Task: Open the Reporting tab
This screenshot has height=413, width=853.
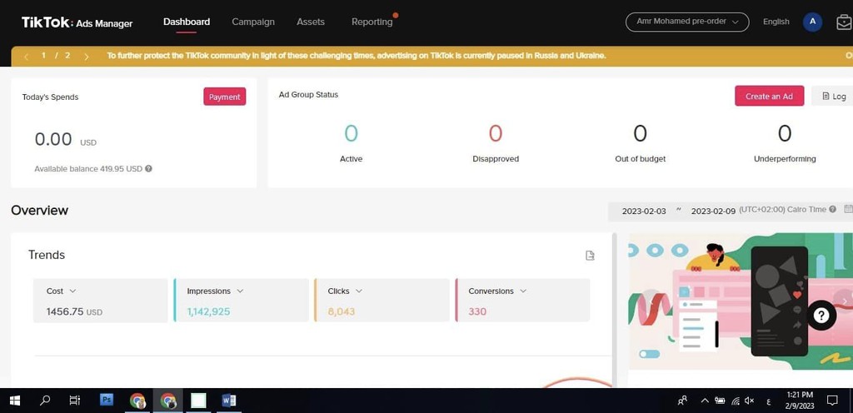Action: (372, 22)
